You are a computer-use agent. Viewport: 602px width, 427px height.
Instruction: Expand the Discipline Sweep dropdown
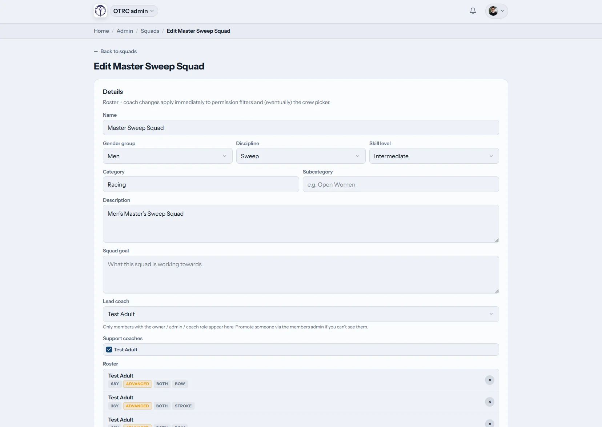(301, 156)
